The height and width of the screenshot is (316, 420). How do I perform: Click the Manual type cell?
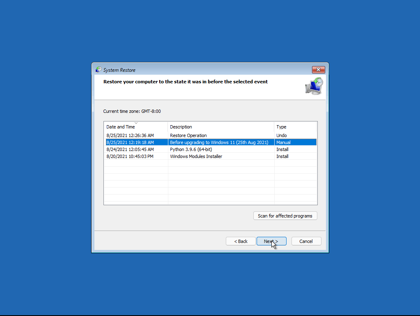(x=283, y=142)
